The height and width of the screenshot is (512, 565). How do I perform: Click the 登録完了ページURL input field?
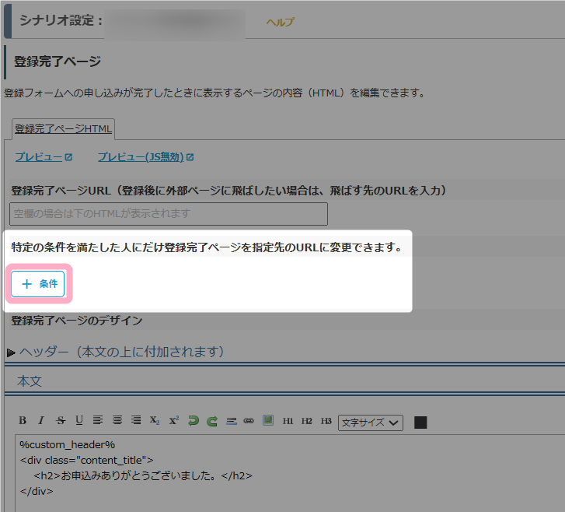(169, 213)
